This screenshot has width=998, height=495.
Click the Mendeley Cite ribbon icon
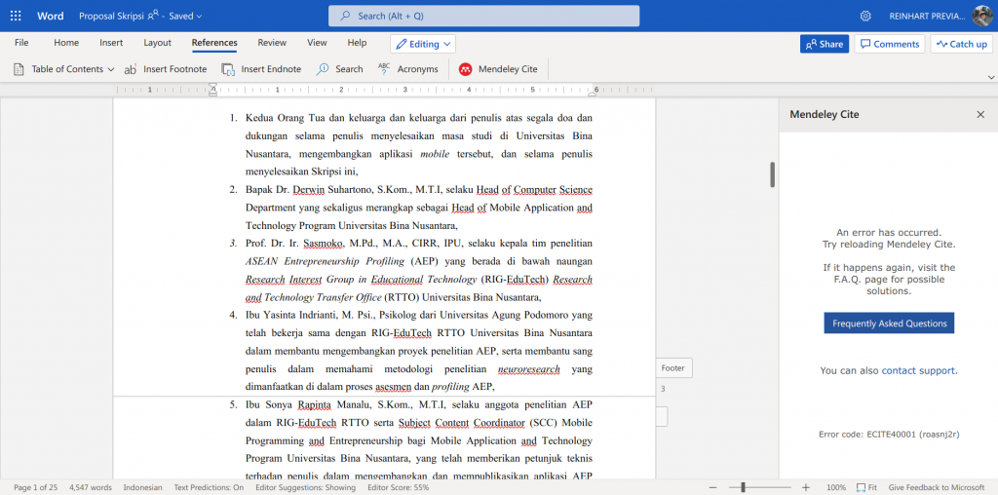point(466,69)
